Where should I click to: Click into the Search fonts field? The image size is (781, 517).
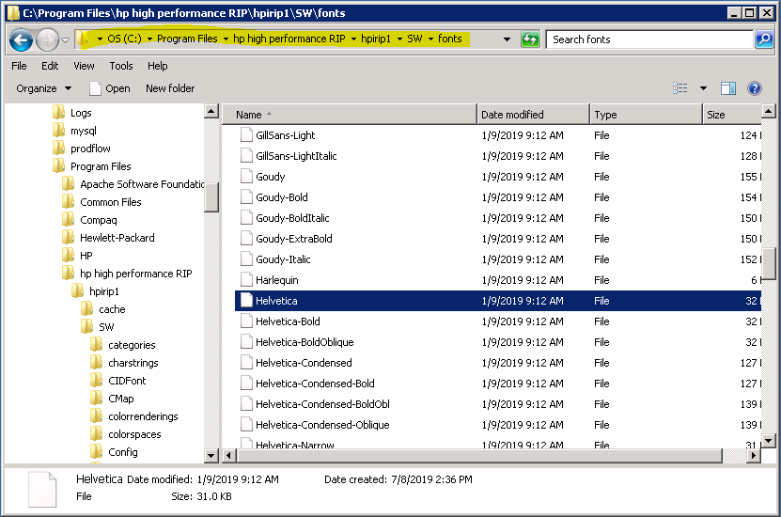click(649, 39)
